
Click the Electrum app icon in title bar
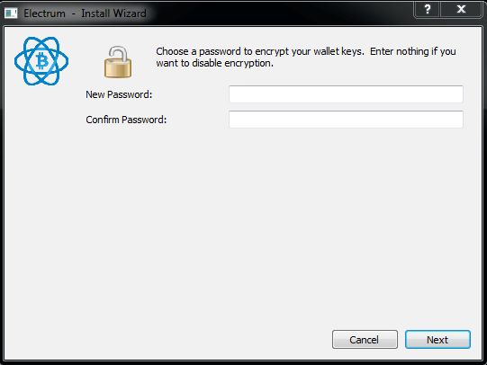pyautogui.click(x=11, y=13)
